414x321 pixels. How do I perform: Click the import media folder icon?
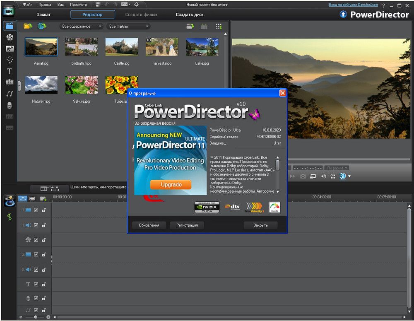tap(28, 26)
